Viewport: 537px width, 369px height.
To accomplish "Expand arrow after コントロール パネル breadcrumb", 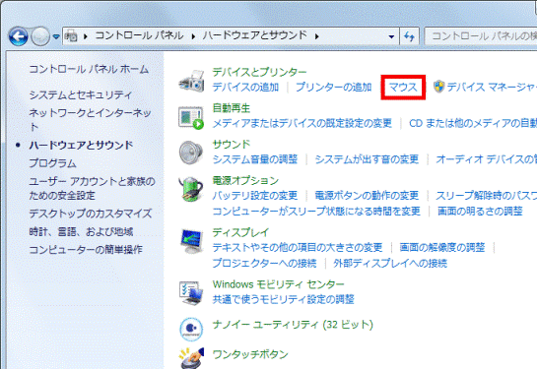I will click(x=193, y=36).
